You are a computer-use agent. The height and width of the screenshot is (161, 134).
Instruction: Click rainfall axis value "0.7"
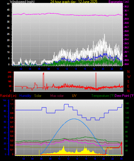12,122
